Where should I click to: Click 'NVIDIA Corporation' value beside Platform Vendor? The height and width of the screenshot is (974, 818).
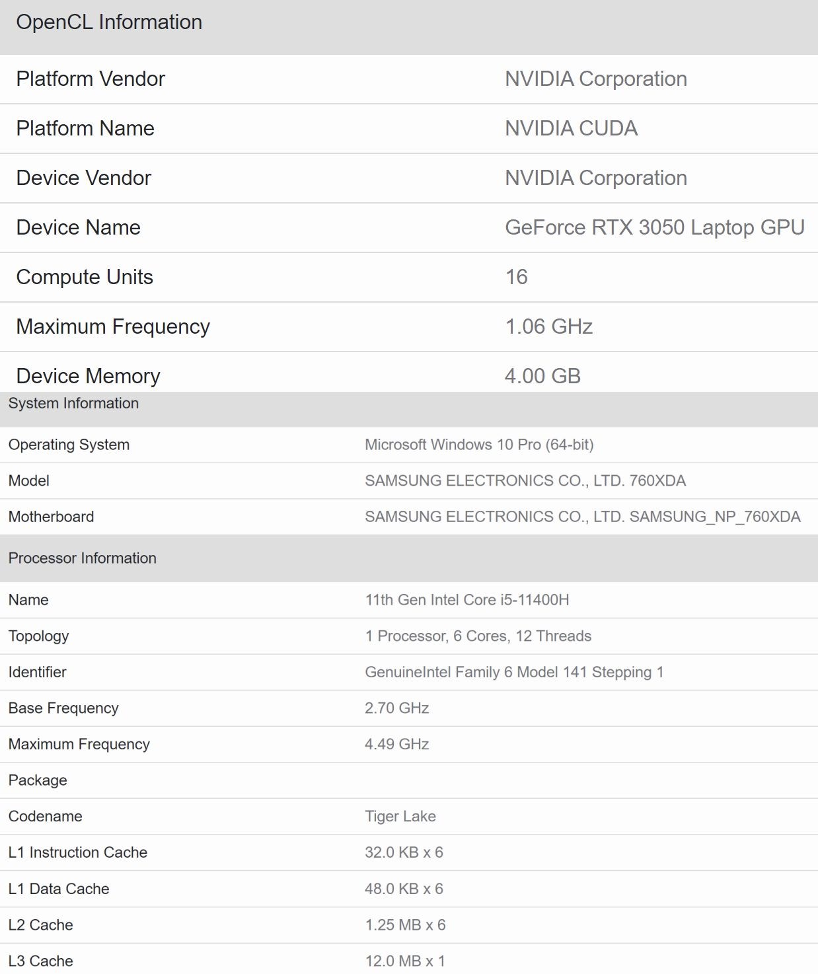pos(596,79)
